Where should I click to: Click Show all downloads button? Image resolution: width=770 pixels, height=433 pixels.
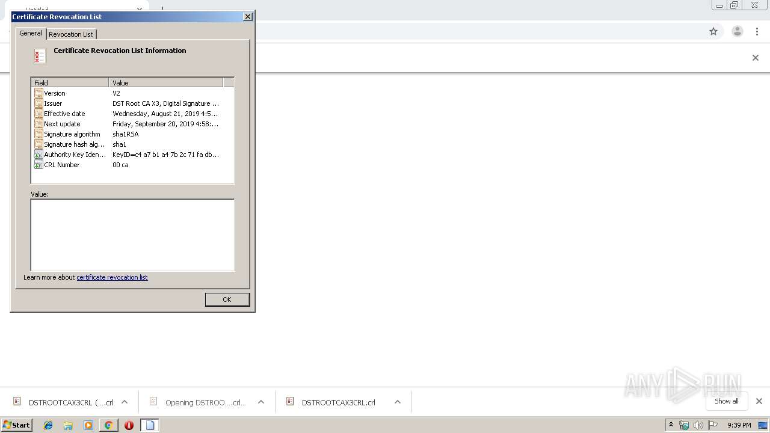tap(727, 401)
